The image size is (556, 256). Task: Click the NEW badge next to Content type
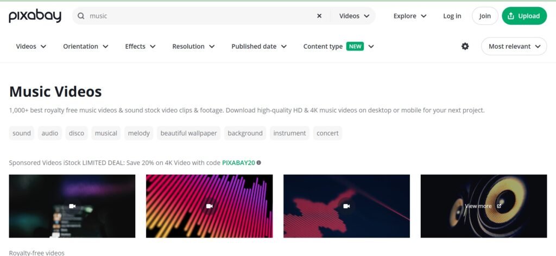pyautogui.click(x=355, y=47)
